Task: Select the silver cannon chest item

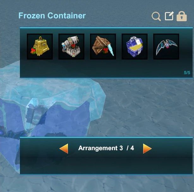Action: click(71, 47)
